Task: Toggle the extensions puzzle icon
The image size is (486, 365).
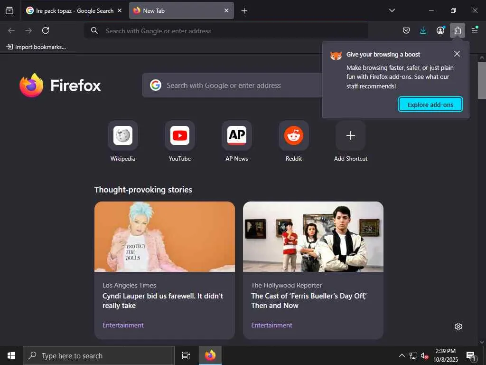Action: [x=458, y=30]
